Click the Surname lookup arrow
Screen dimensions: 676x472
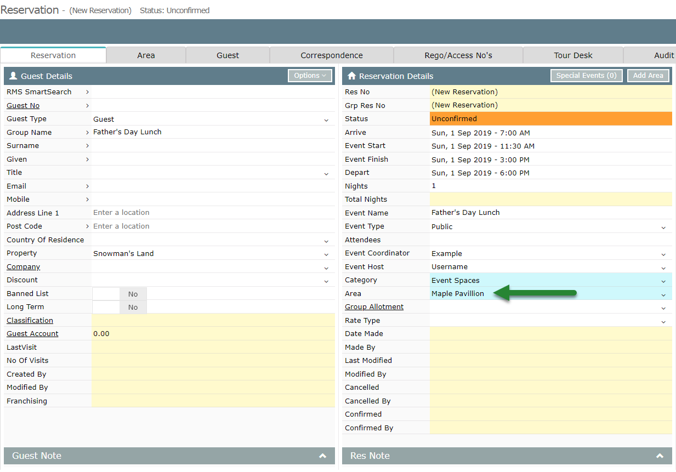[x=87, y=146]
